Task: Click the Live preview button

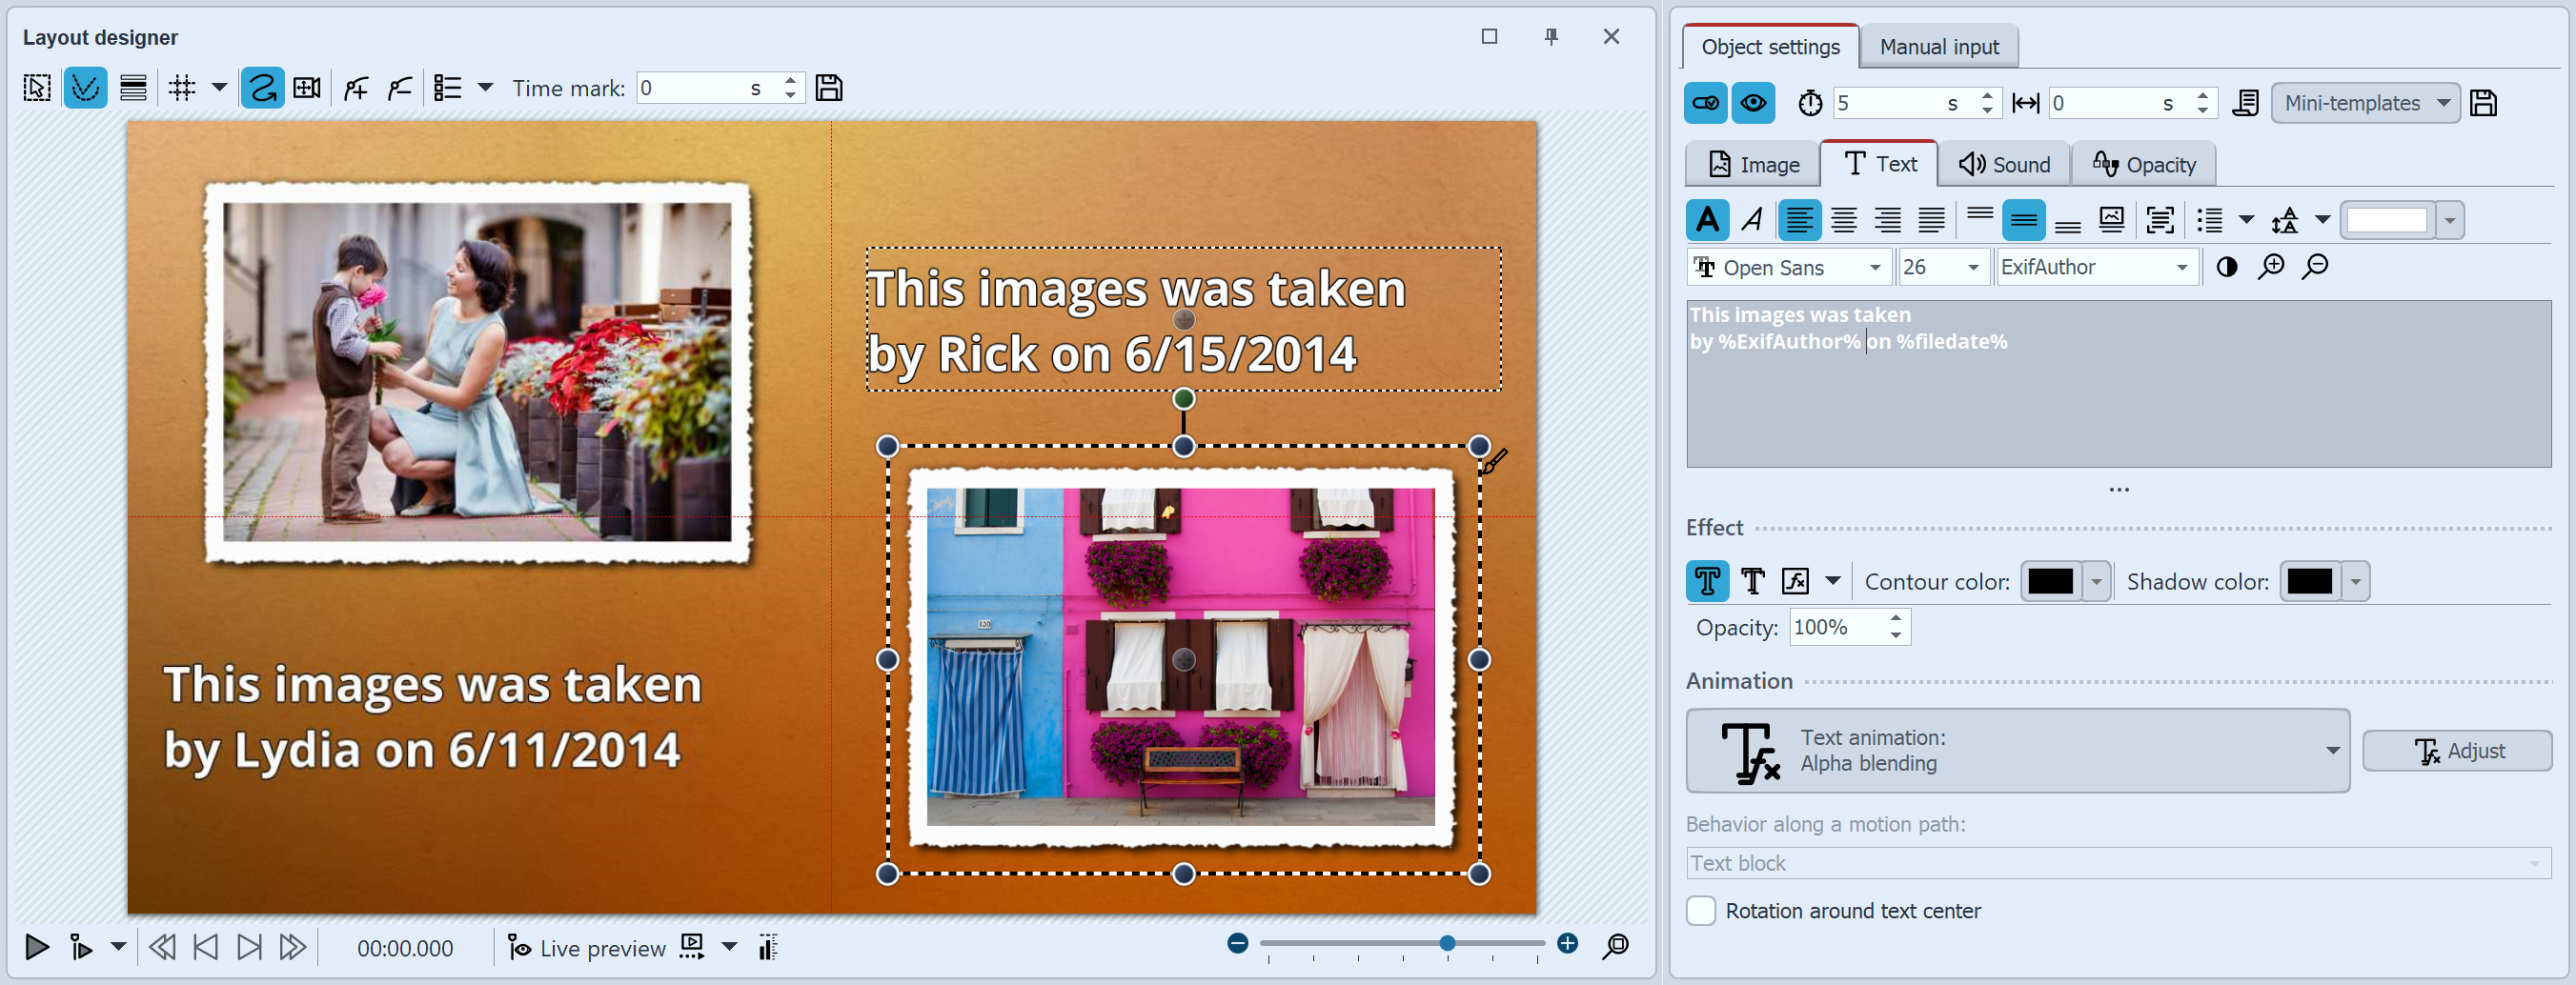Action: click(x=587, y=947)
